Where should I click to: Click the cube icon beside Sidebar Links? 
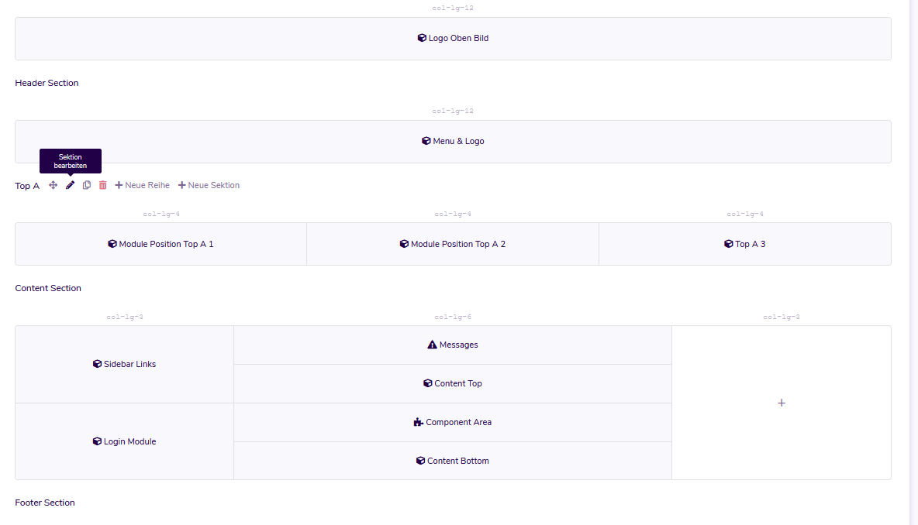(x=97, y=364)
